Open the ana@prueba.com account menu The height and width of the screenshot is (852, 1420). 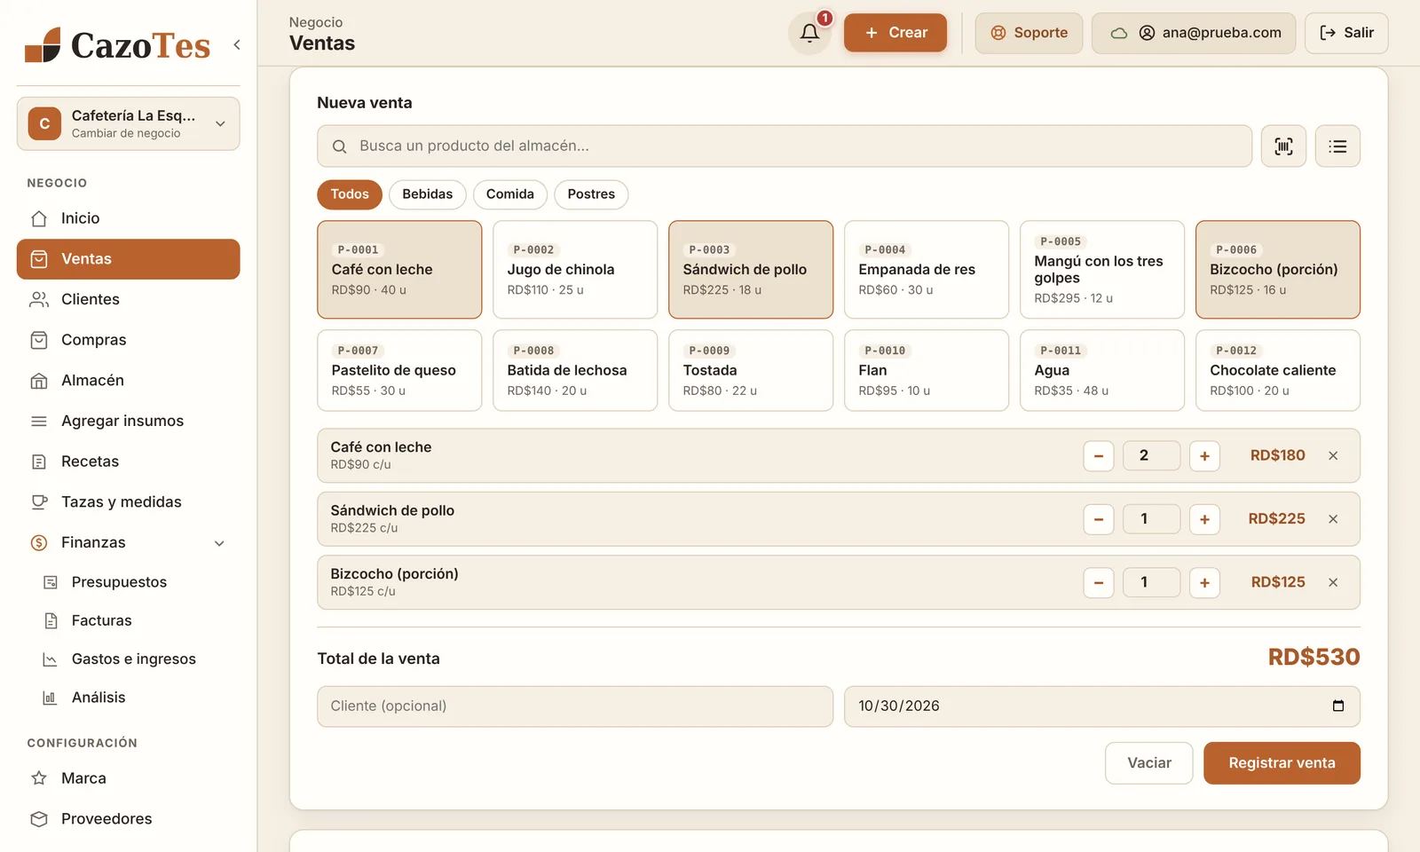click(x=1194, y=33)
